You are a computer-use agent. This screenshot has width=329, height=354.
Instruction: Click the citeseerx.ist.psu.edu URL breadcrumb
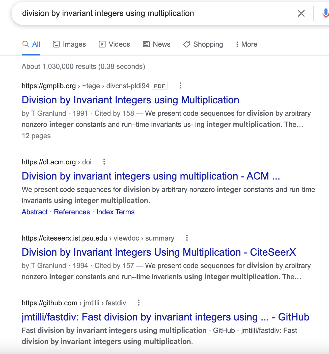point(98,238)
